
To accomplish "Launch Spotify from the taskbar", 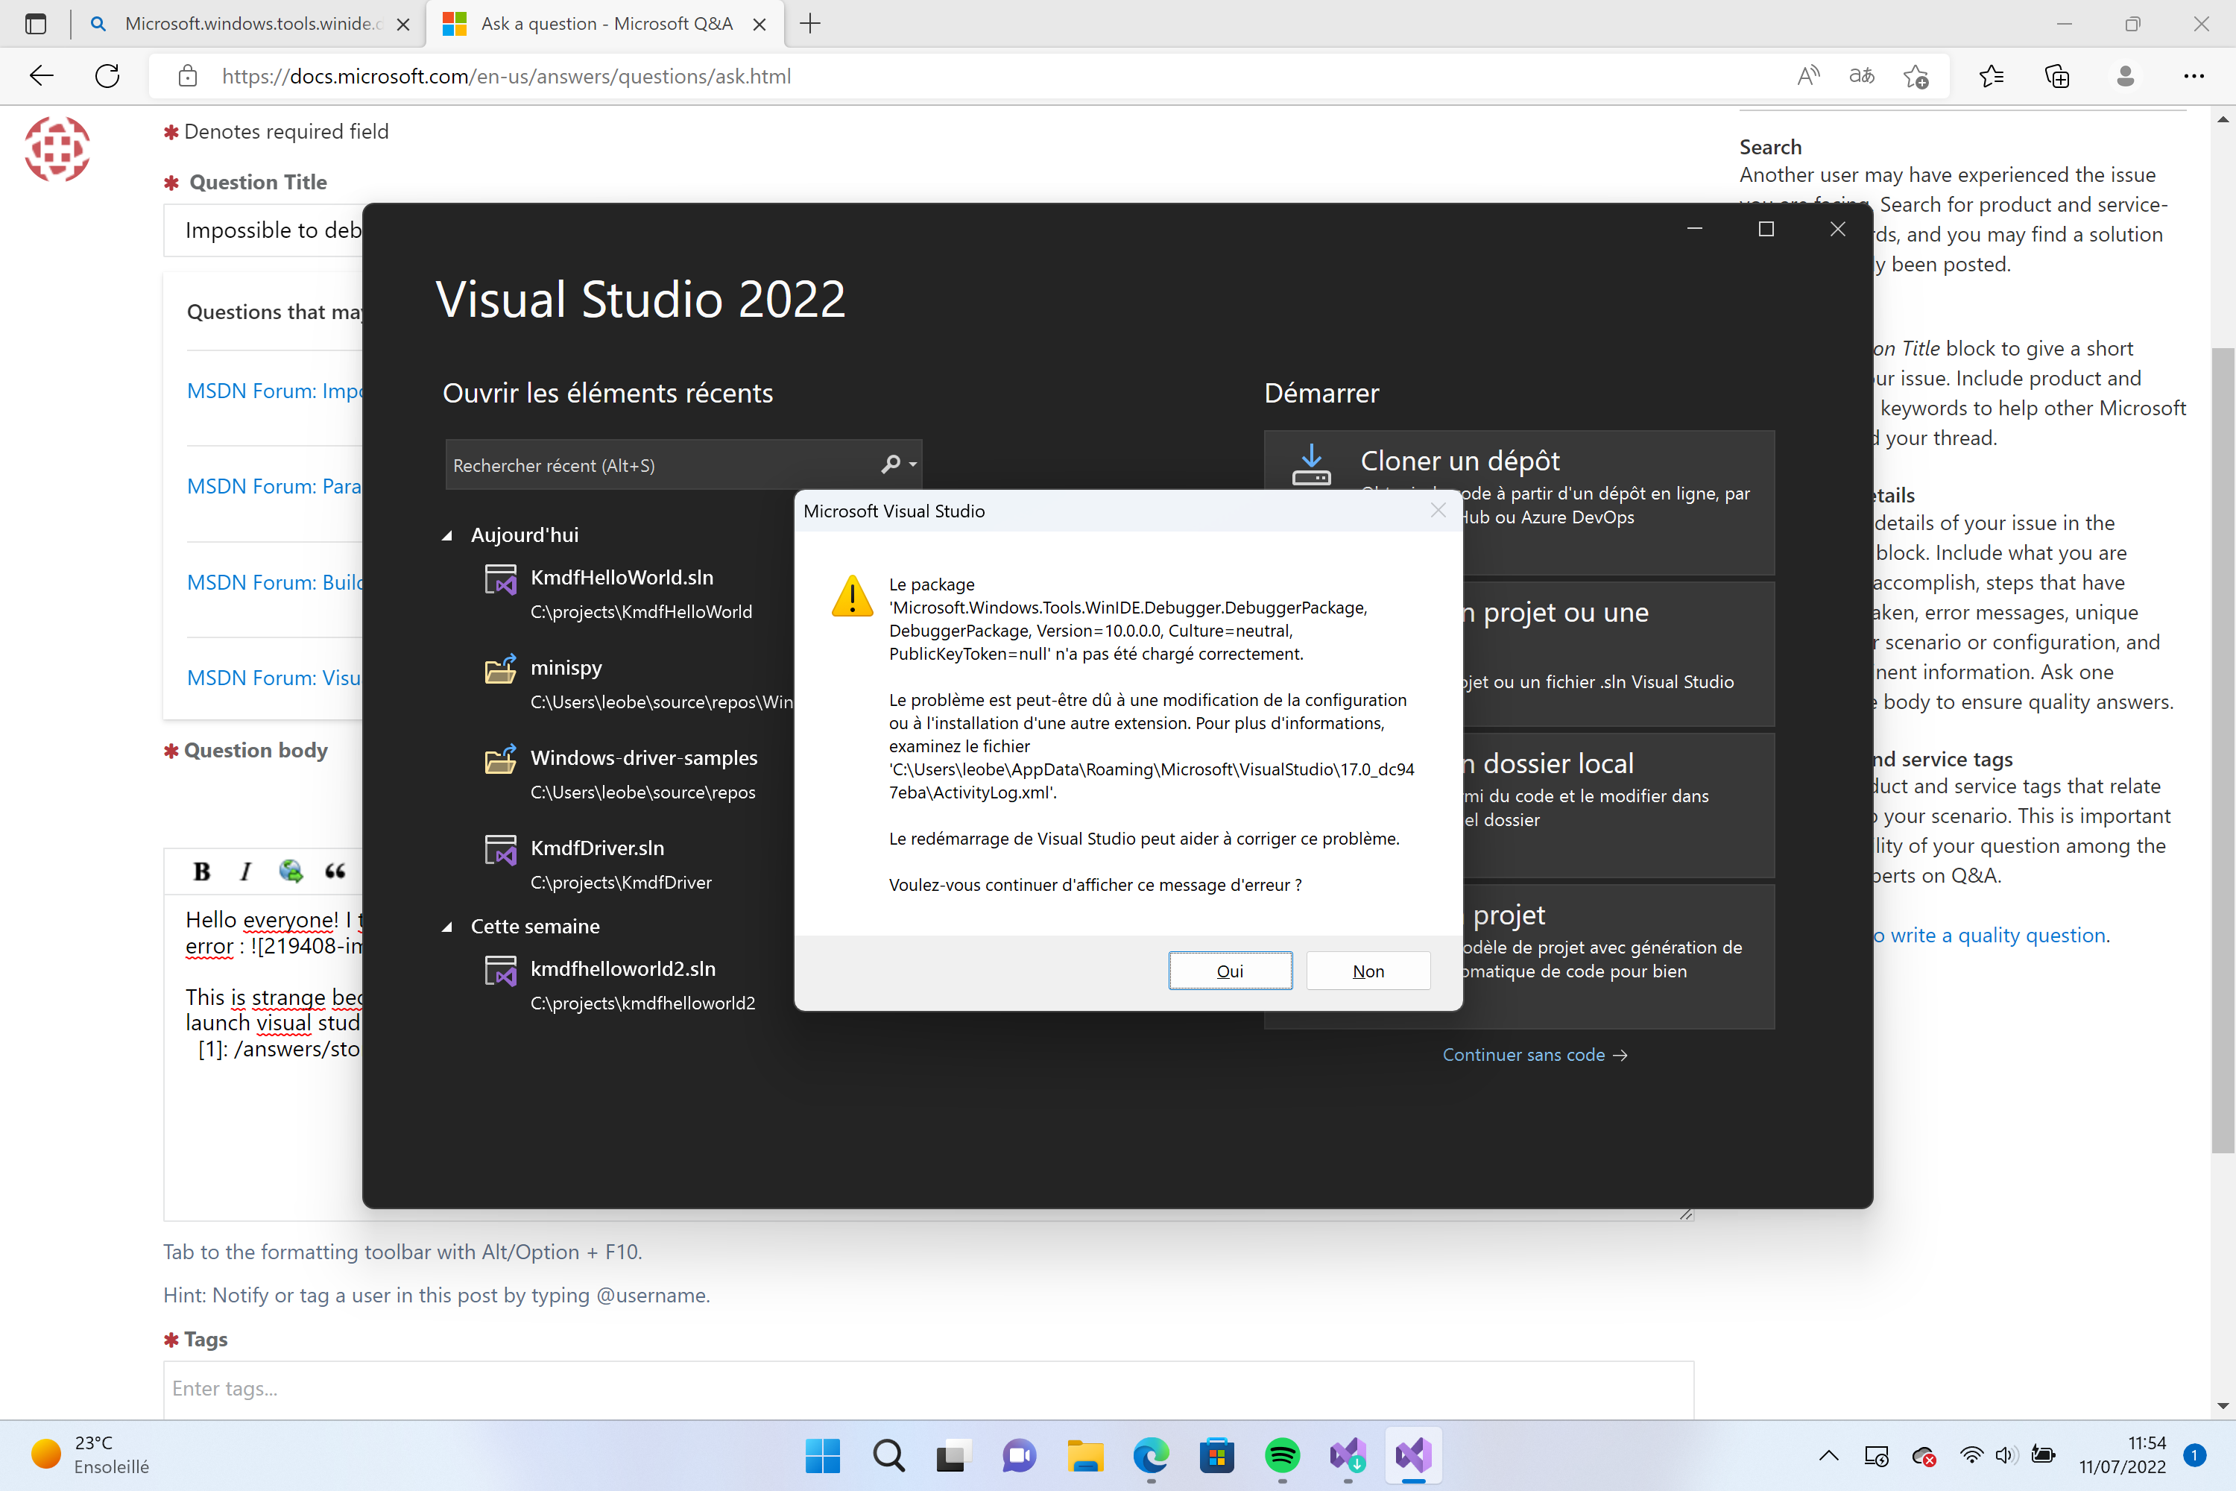I will point(1281,1456).
